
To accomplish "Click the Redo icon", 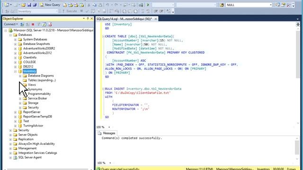I will coord(116,5).
